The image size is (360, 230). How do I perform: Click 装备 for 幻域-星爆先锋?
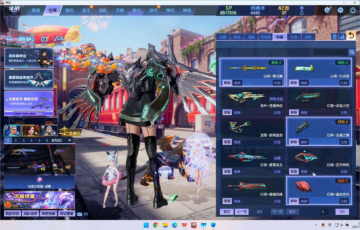coord(227,201)
